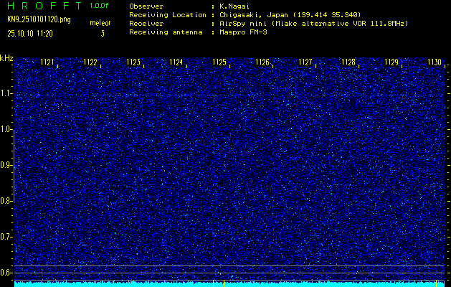Select the 1125 time tick
The image size is (451, 287).
219,63
